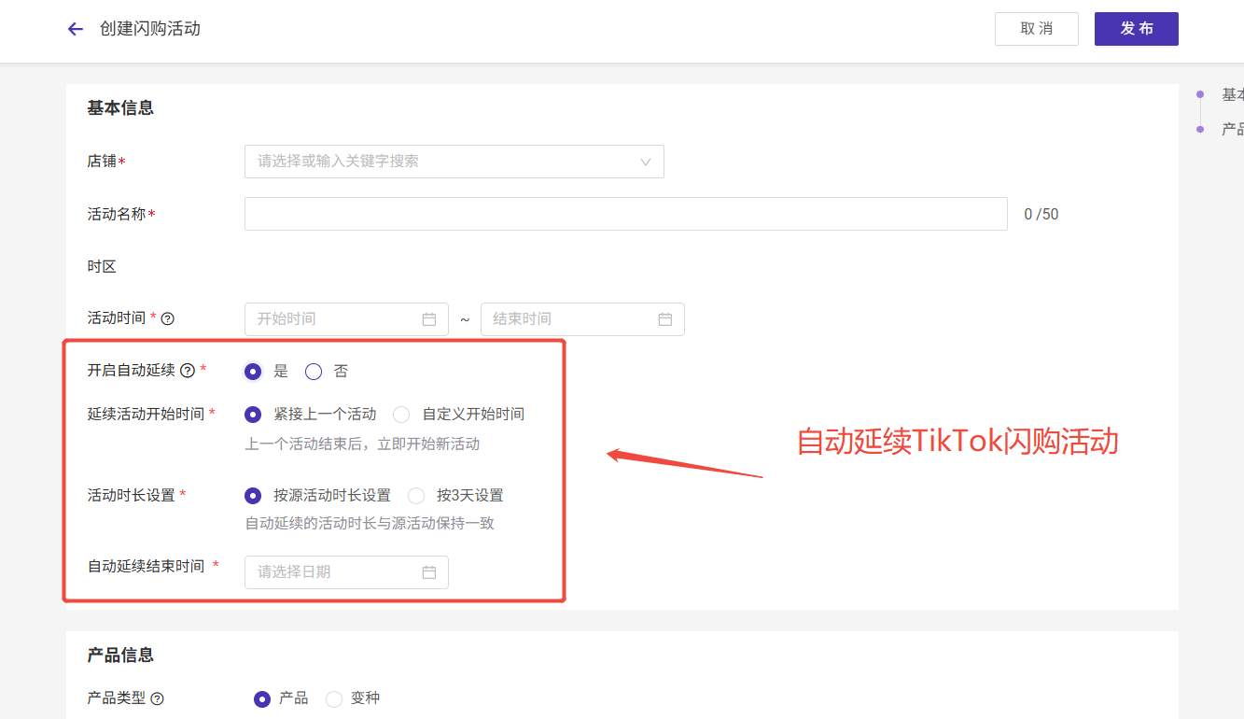Choose 按3天设置 duration option
The image size is (1244, 719).
click(416, 496)
